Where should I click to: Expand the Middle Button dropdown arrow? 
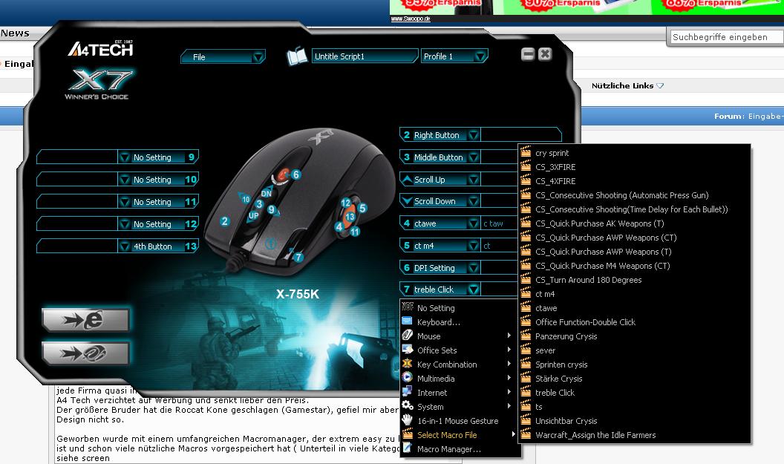click(474, 157)
